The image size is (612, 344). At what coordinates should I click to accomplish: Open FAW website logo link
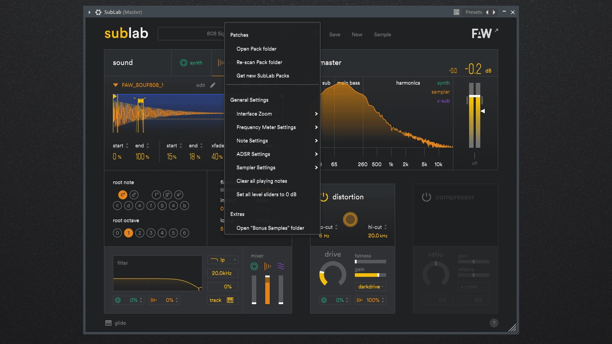[x=485, y=34]
